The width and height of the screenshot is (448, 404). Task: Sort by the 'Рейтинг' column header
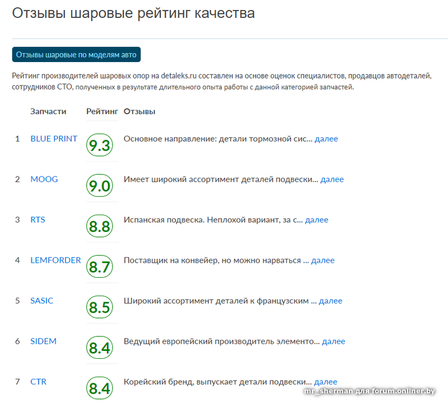click(x=102, y=111)
